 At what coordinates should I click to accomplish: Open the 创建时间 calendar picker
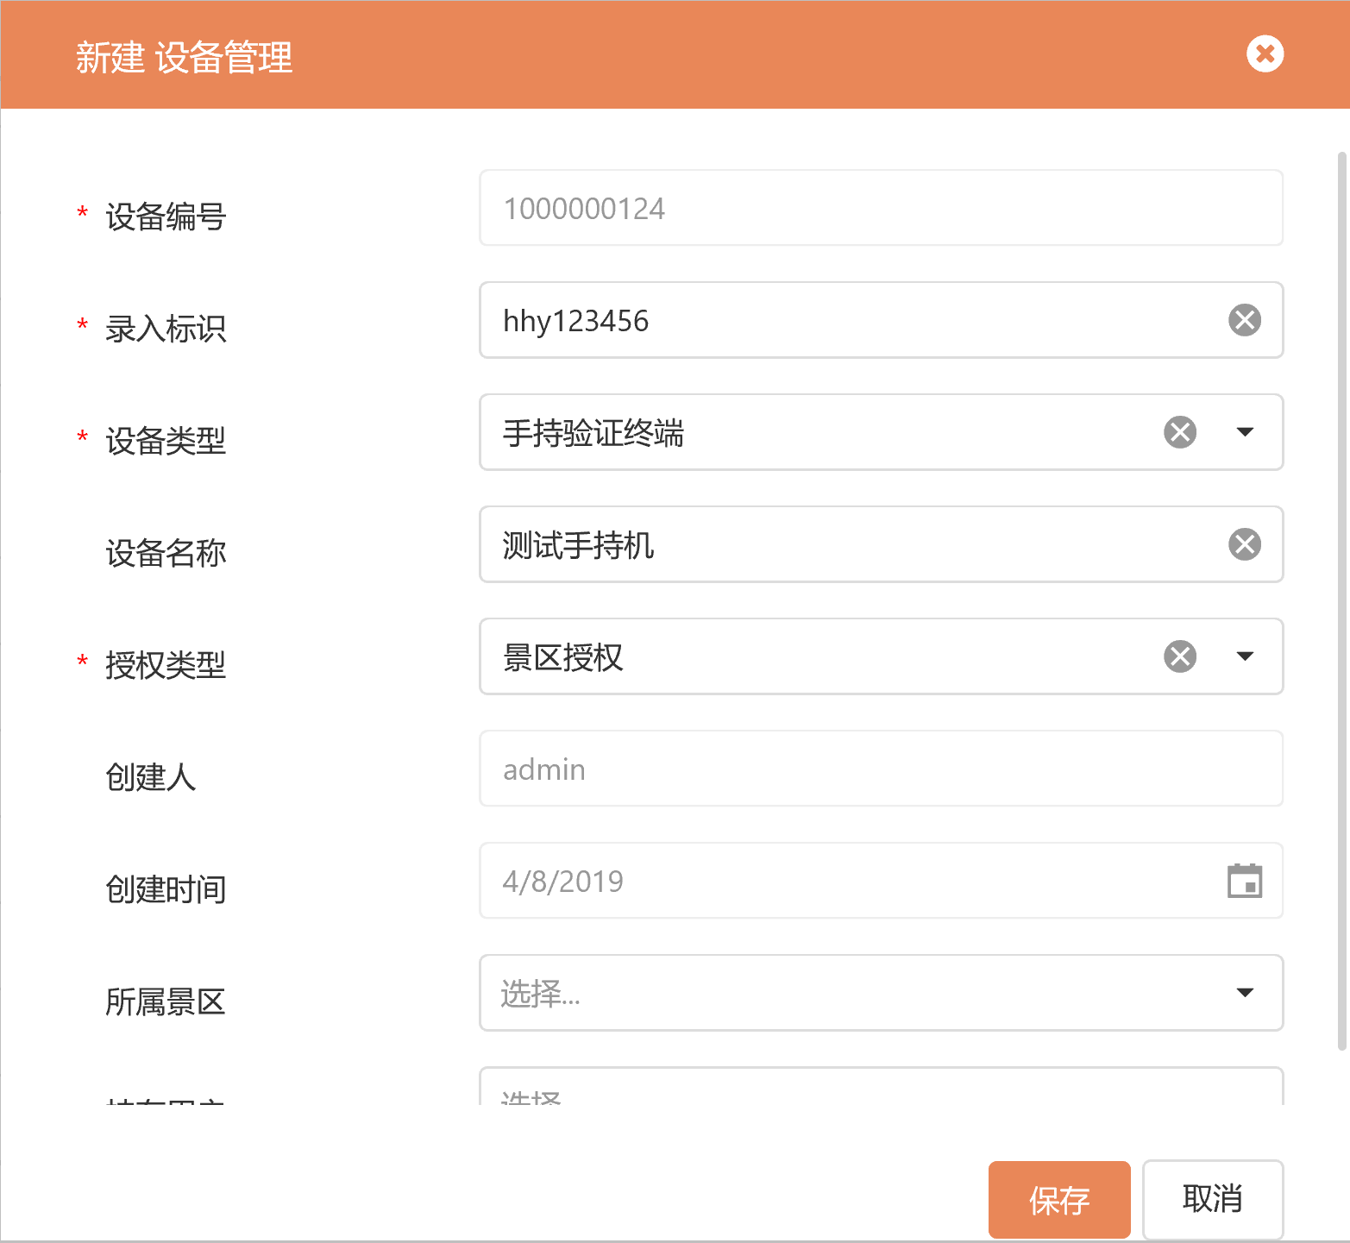(1244, 881)
